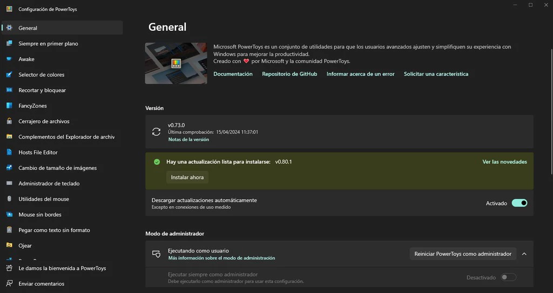Open the General settings page
The width and height of the screenshot is (553, 293).
coord(63,28)
